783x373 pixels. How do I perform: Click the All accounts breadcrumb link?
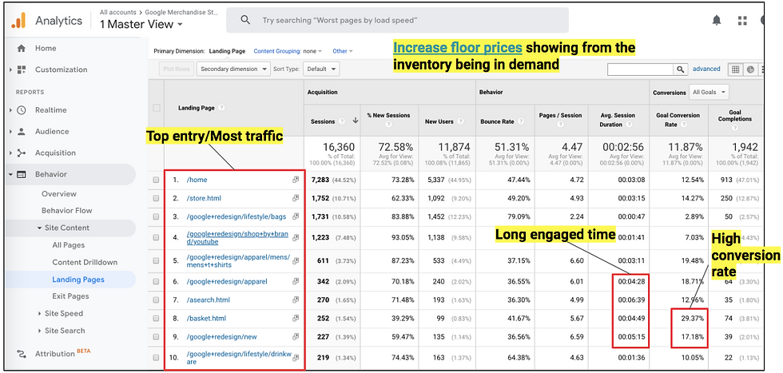[x=118, y=12]
